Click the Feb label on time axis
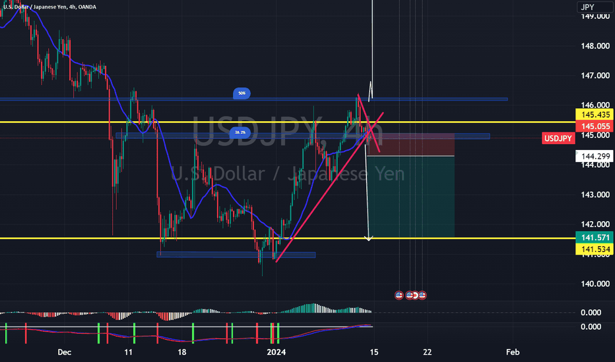 pyautogui.click(x=513, y=352)
